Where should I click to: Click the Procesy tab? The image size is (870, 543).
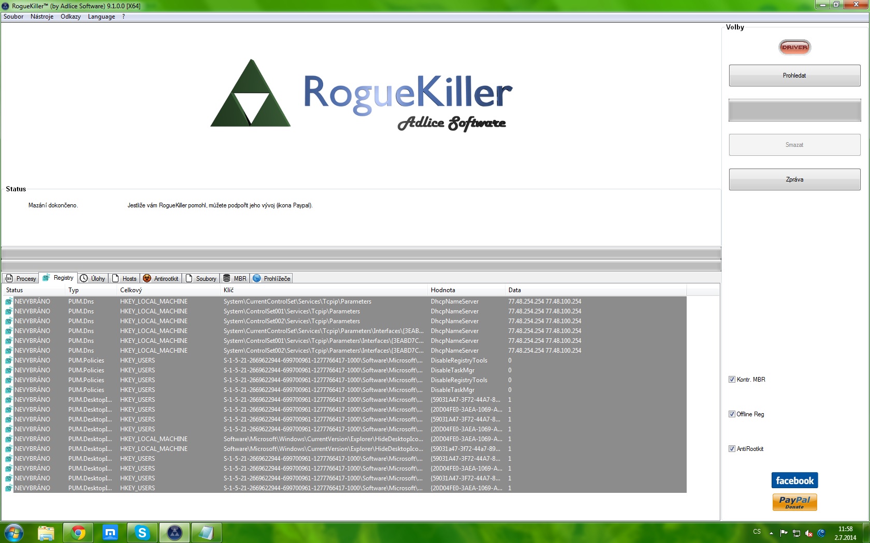click(21, 278)
